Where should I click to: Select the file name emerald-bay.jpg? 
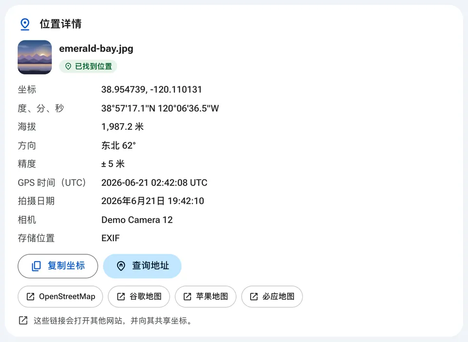[x=96, y=49]
